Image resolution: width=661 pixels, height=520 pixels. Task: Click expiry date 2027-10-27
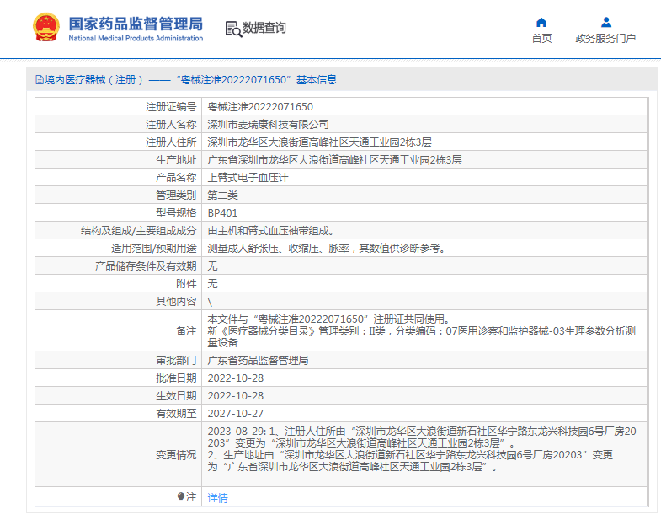point(236,414)
